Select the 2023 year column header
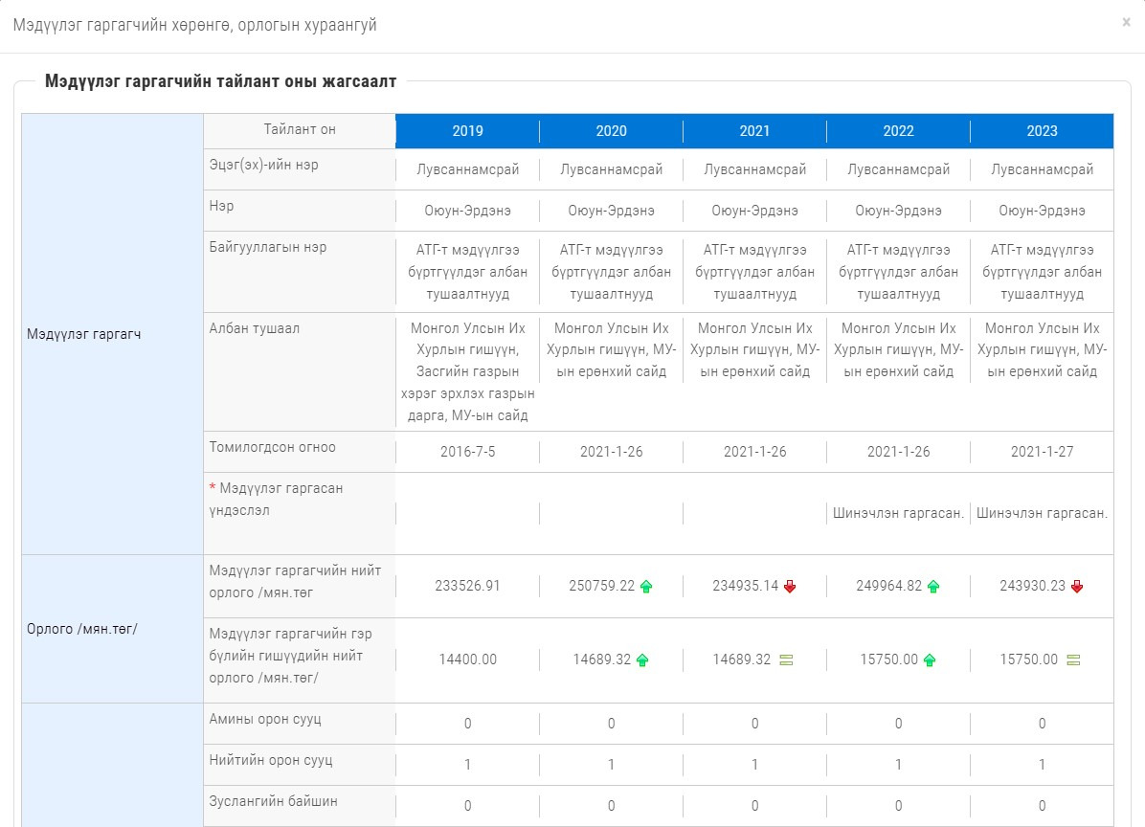 (1042, 131)
